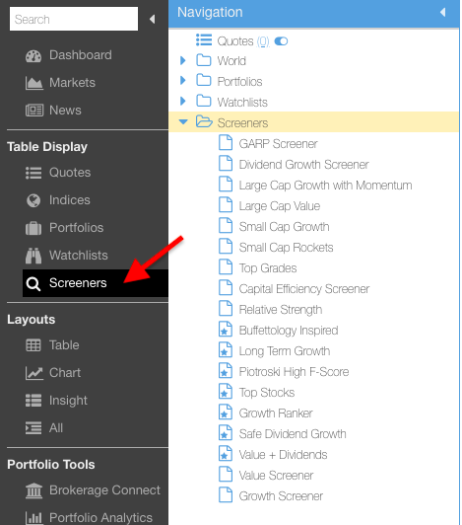462x525 pixels.
Task: Click the Quotes (0) count link
Action: point(263,41)
